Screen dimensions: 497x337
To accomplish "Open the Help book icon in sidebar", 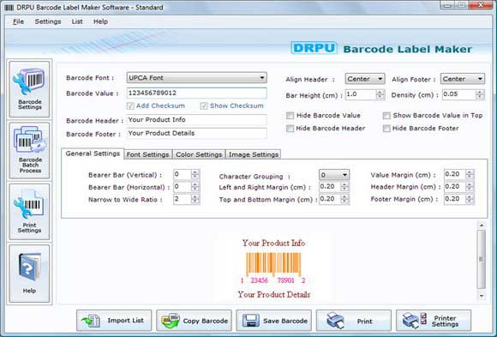I will point(29,274).
